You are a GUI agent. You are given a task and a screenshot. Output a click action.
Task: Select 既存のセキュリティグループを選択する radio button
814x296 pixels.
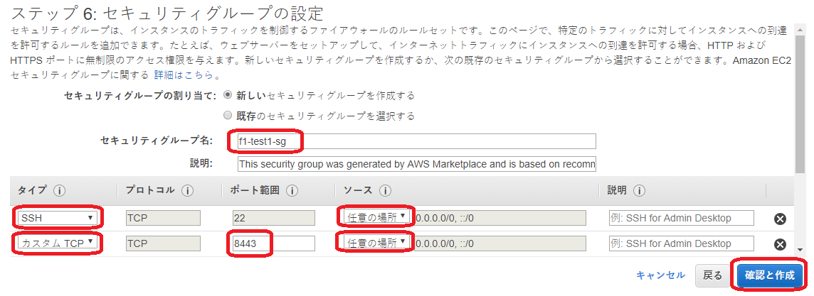[228, 116]
